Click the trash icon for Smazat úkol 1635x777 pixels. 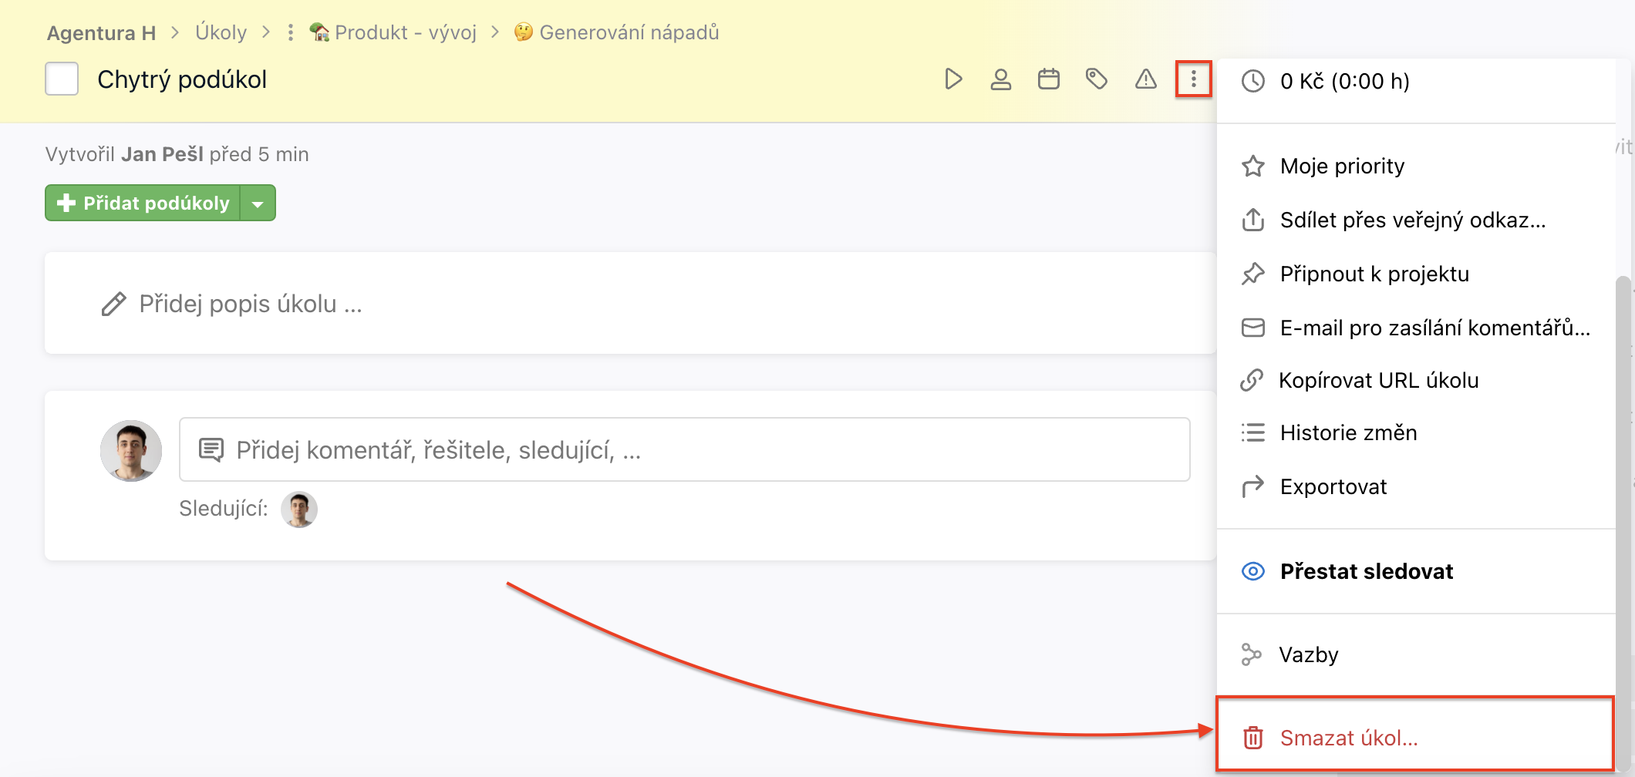pos(1253,738)
